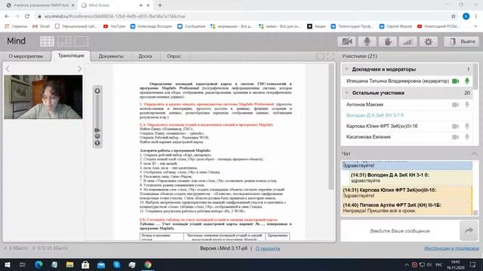Switch to the Трансляция tab

click(x=71, y=56)
